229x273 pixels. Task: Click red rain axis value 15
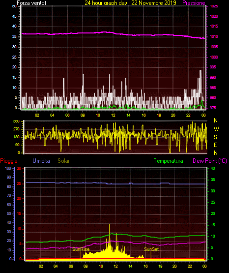click(19, 213)
